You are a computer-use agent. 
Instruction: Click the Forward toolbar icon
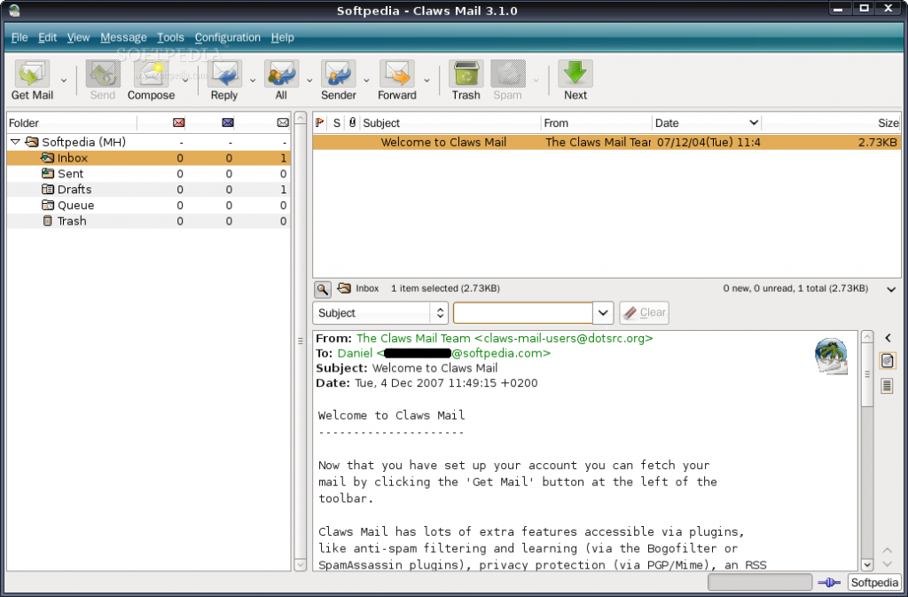coord(396,75)
